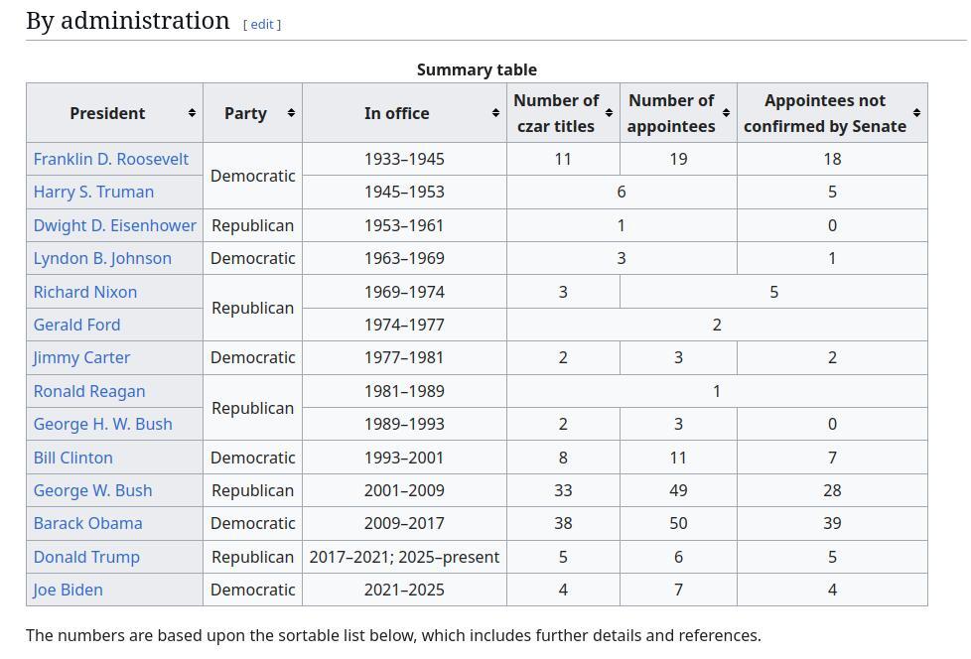
Task: Select the 1969–1974 in-office cell
Action: coord(404,292)
